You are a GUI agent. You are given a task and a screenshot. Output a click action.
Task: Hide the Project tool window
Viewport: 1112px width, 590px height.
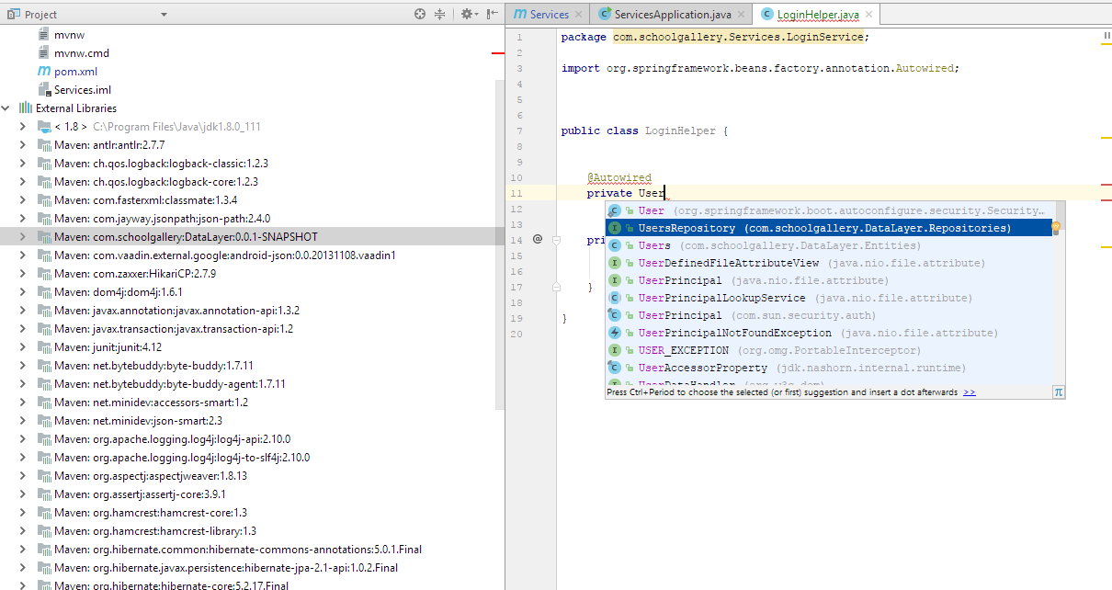pyautogui.click(x=492, y=14)
